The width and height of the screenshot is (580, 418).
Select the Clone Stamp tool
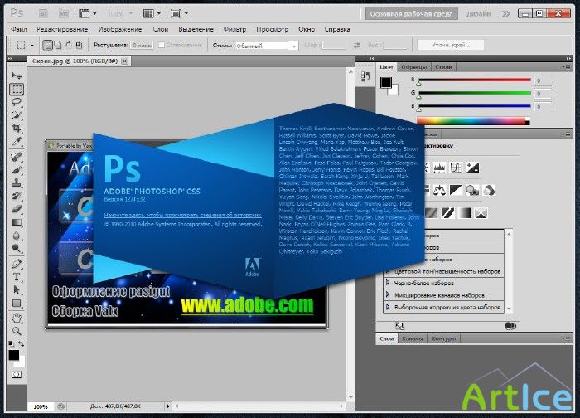pos(17,183)
